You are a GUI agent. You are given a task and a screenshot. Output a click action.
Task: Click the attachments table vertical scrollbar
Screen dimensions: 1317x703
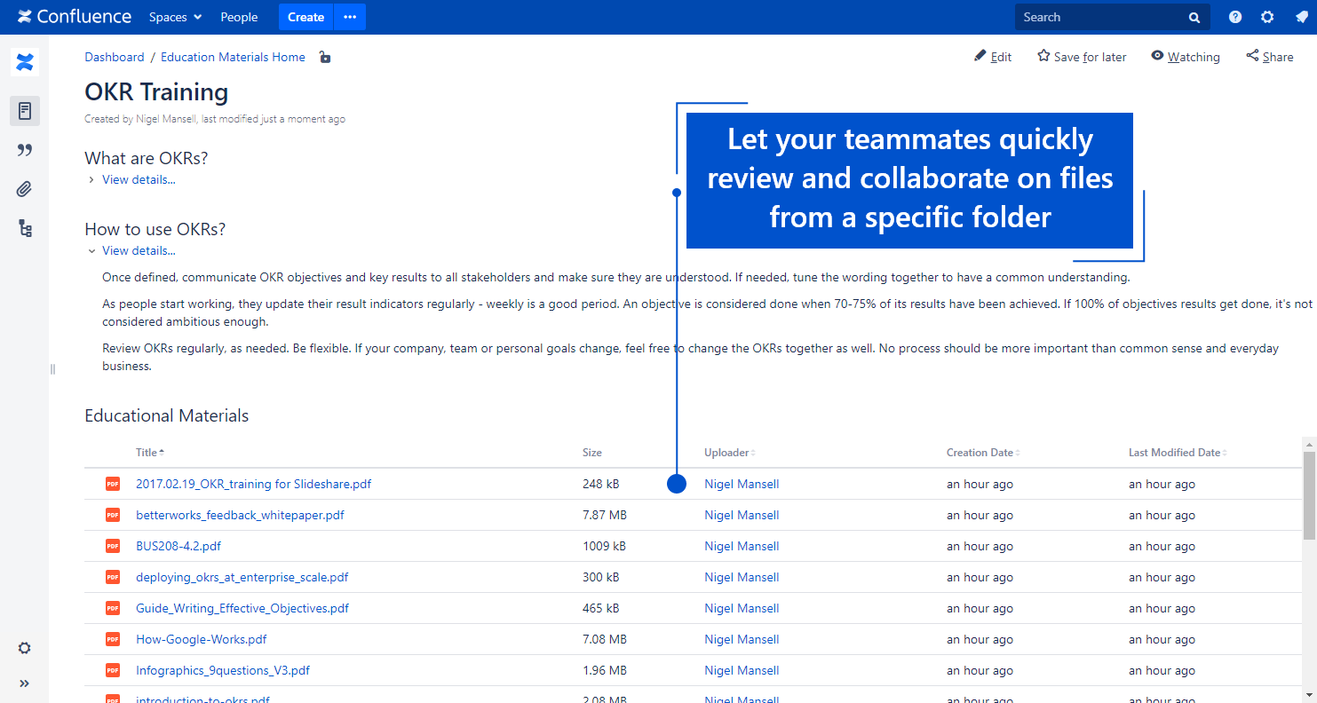tap(1309, 495)
